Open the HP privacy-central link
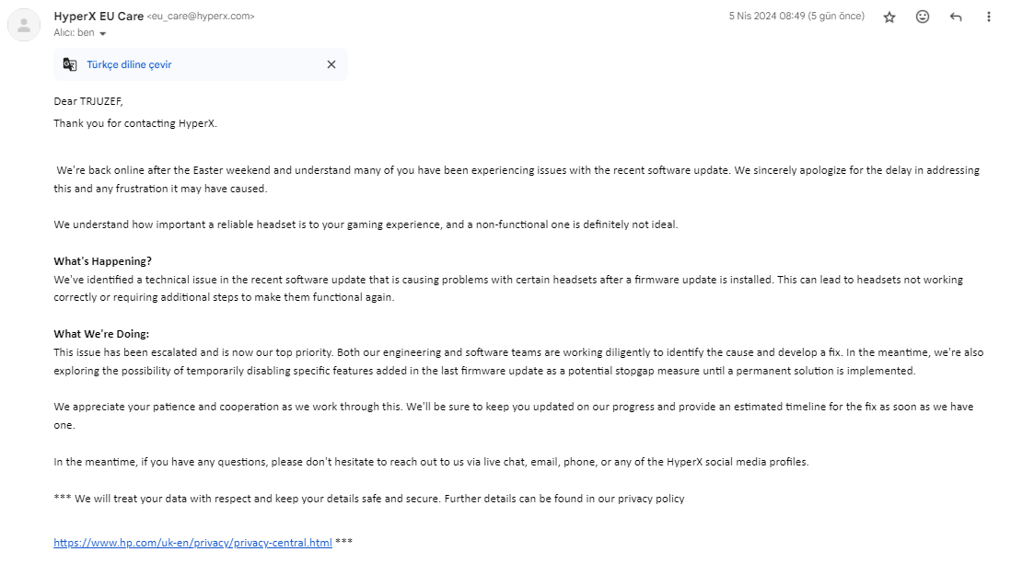The image size is (1011, 563). click(192, 543)
